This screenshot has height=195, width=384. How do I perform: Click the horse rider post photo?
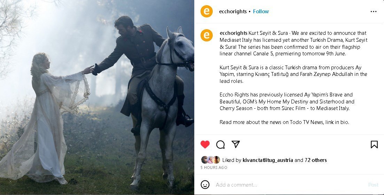click(97, 97)
